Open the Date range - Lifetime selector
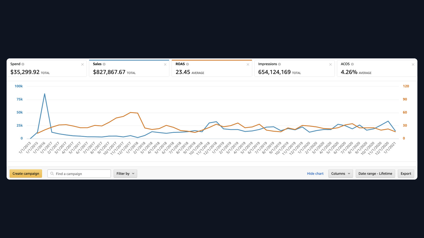Image resolution: width=424 pixels, height=238 pixels. 375,173
